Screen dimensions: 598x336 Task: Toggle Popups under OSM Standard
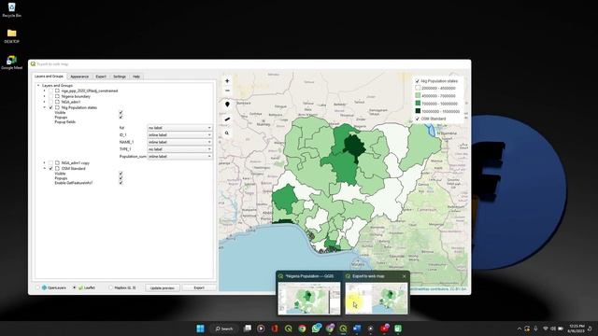(121, 178)
